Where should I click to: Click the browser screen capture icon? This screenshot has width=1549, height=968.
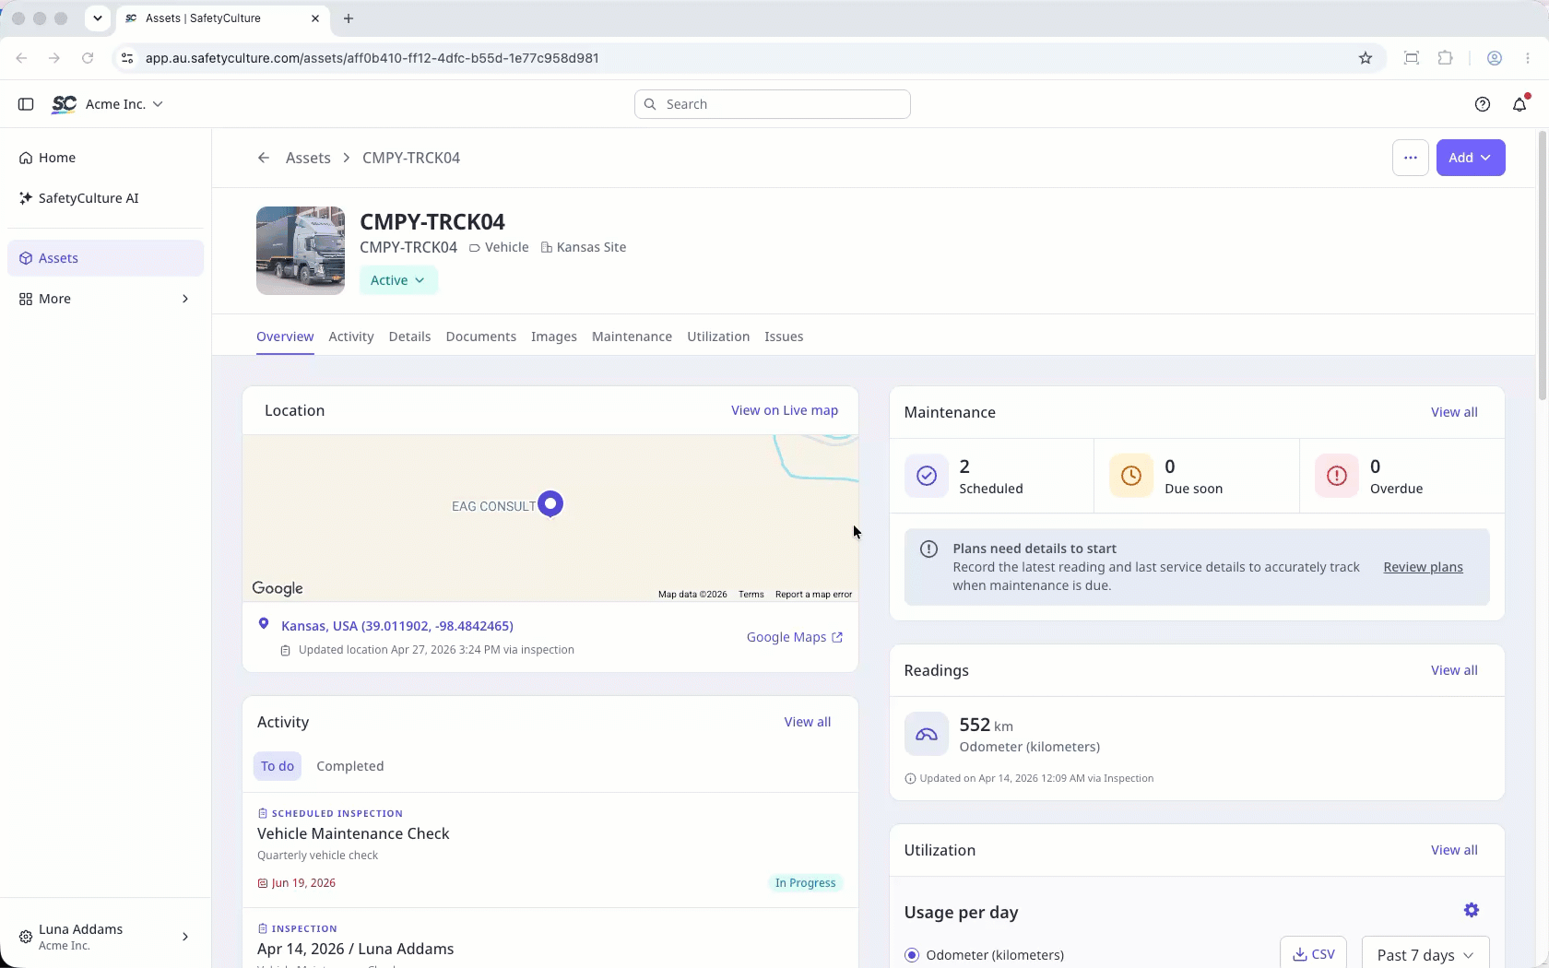pyautogui.click(x=1412, y=58)
